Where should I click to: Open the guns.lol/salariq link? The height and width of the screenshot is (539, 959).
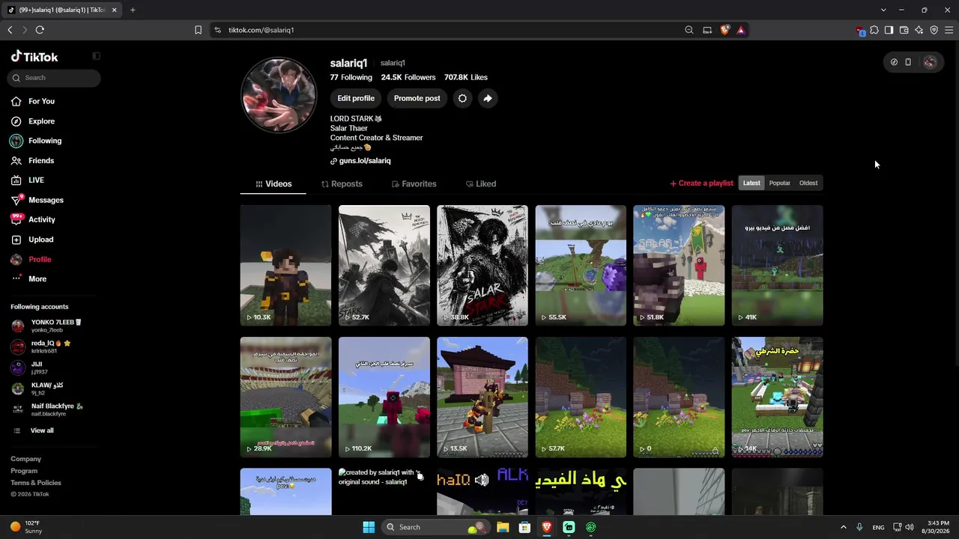[365, 161]
